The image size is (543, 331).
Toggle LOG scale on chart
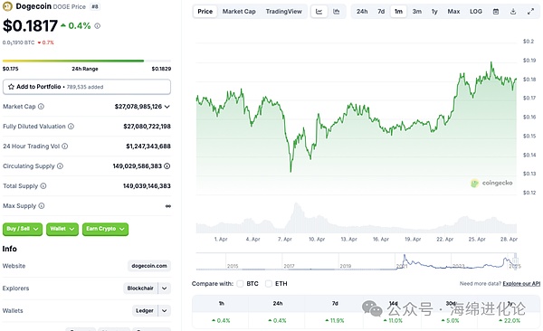point(476,12)
